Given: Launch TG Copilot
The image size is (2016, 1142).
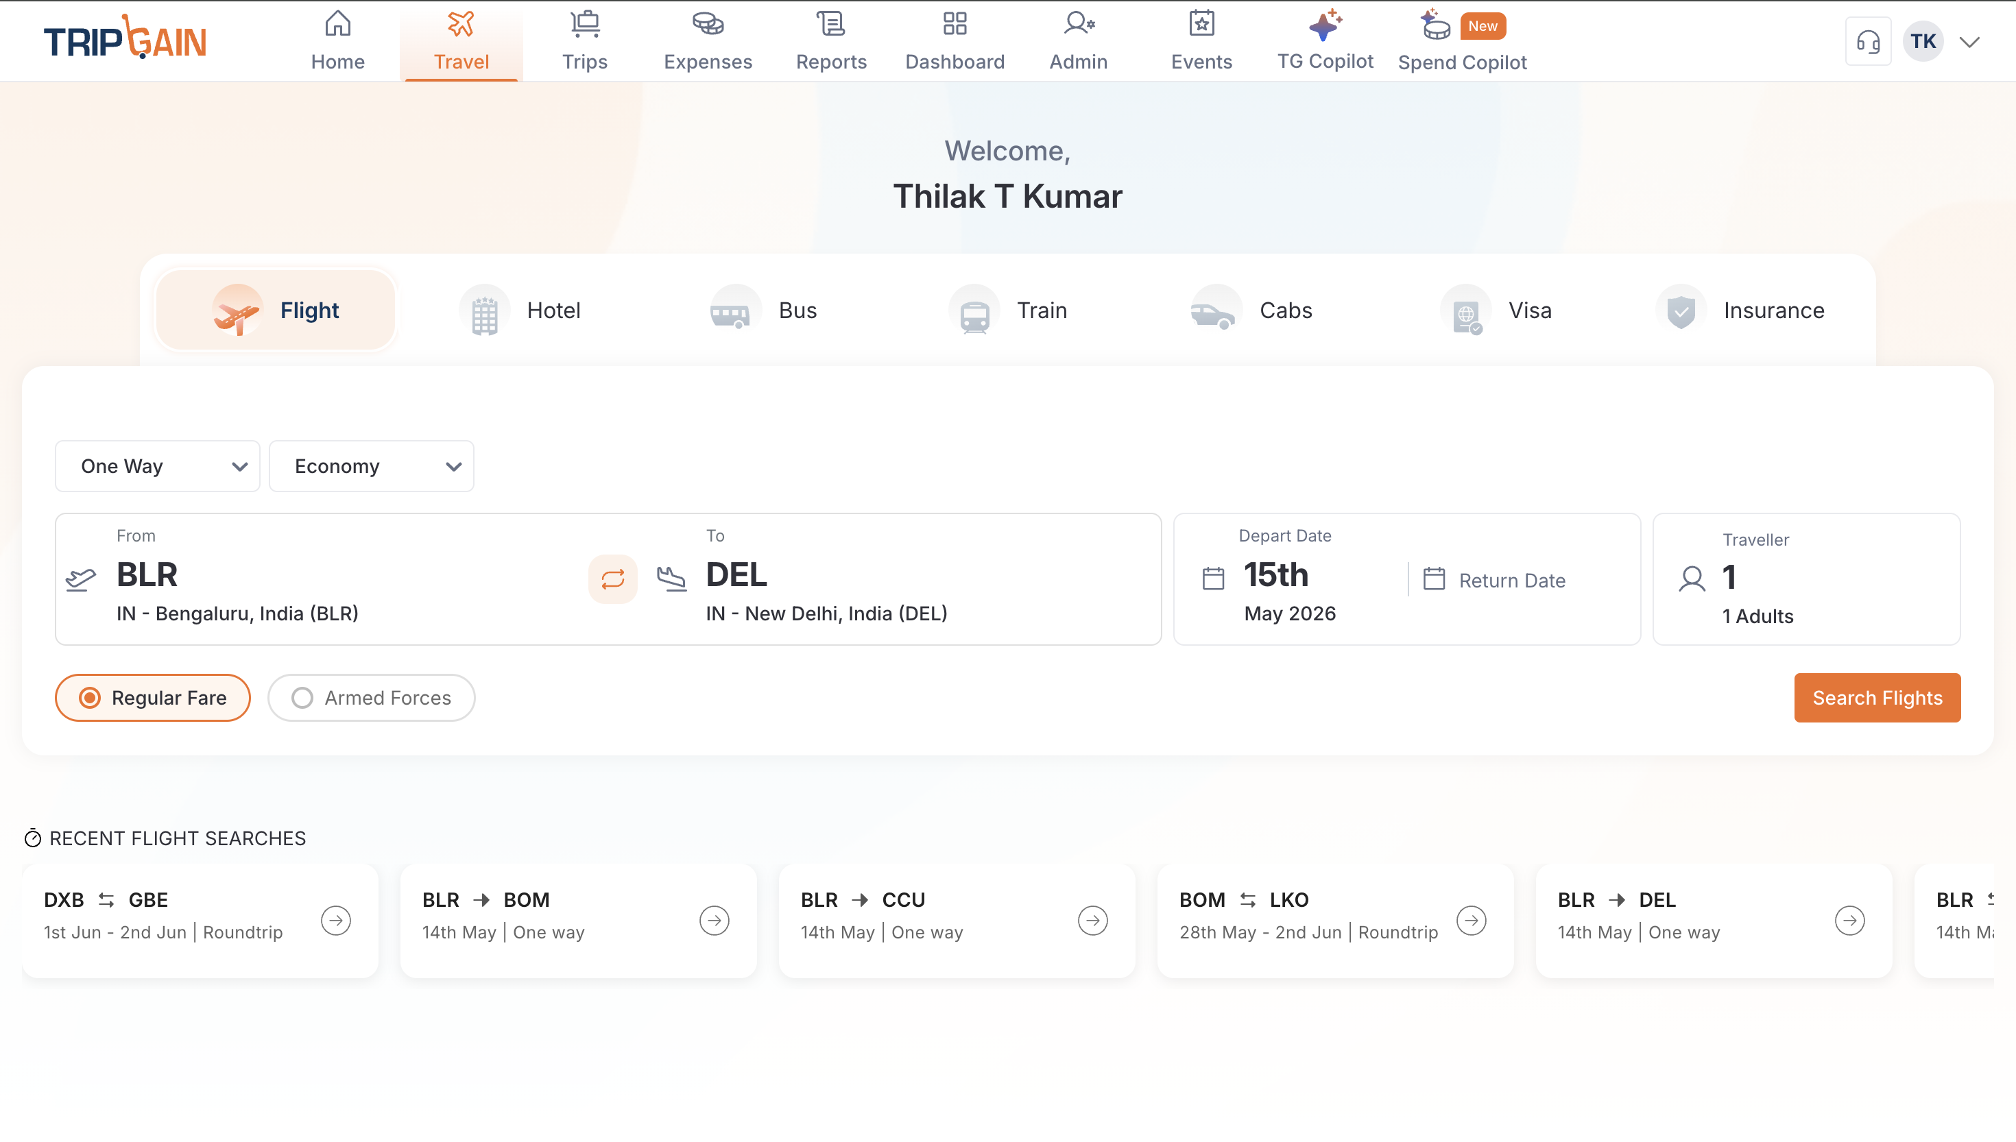Looking at the screenshot, I should [x=1325, y=41].
